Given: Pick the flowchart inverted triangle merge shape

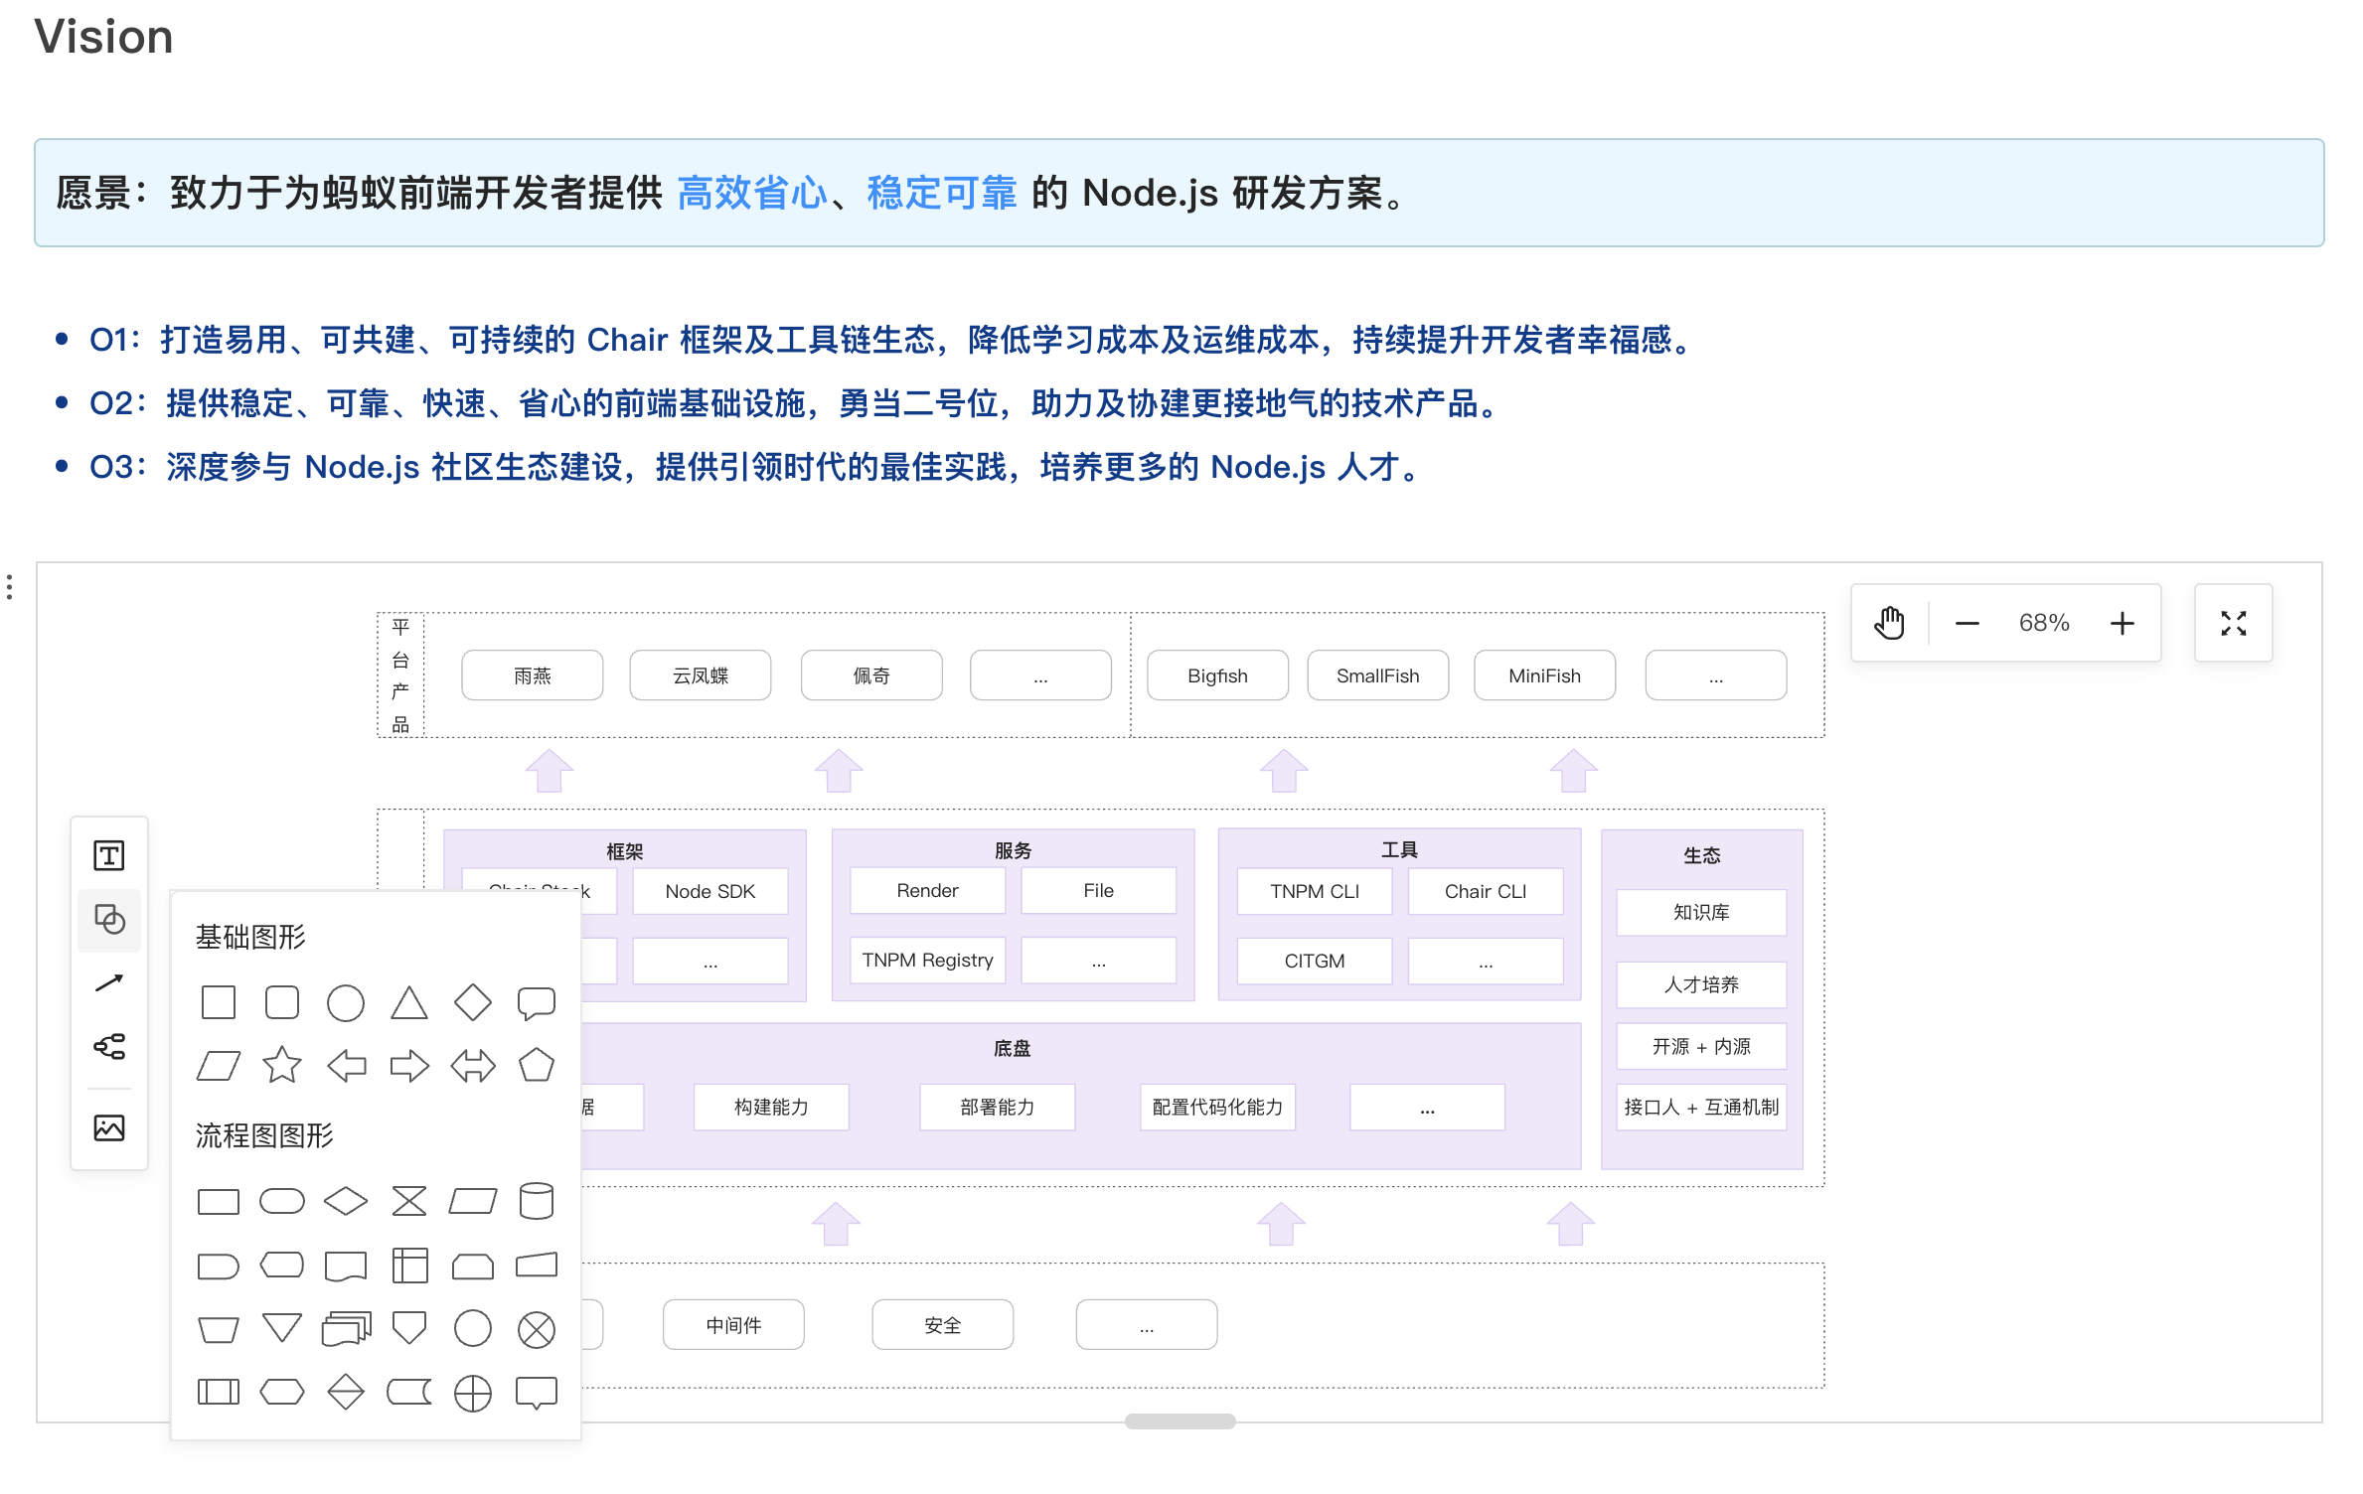Looking at the screenshot, I should pyautogui.click(x=282, y=1327).
